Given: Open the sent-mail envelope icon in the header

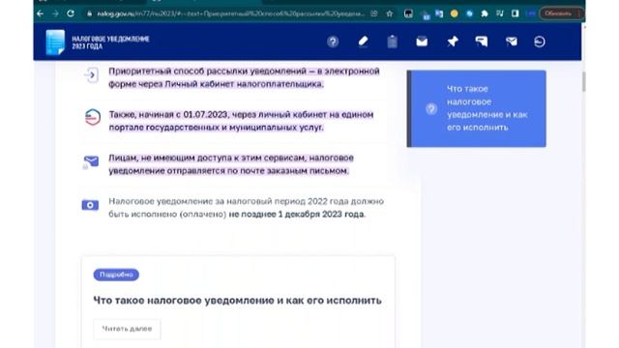Looking at the screenshot, I should tap(512, 42).
